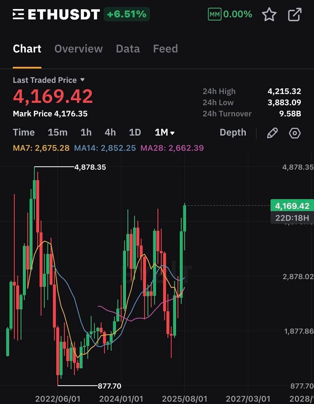Select the 1h timeframe

(86, 132)
